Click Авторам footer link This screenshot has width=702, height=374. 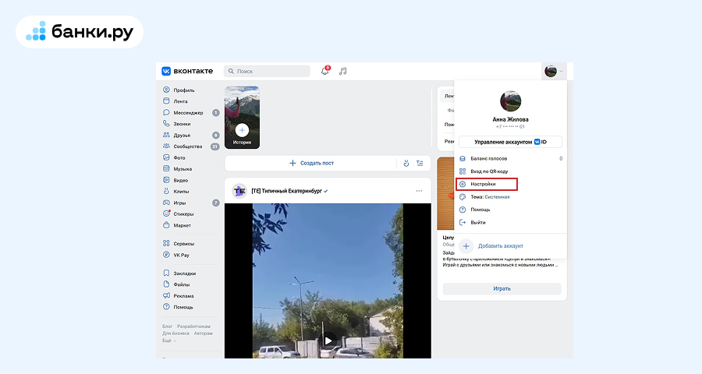pyautogui.click(x=204, y=333)
